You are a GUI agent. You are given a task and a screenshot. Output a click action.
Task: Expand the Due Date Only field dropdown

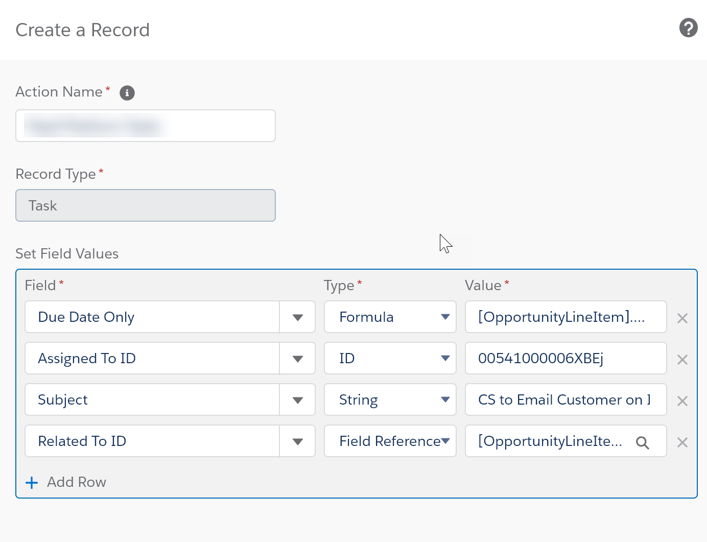(297, 317)
